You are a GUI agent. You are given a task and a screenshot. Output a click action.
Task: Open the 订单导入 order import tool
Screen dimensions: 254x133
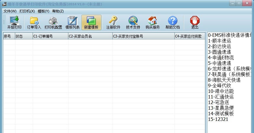pyautogui.click(x=34, y=22)
